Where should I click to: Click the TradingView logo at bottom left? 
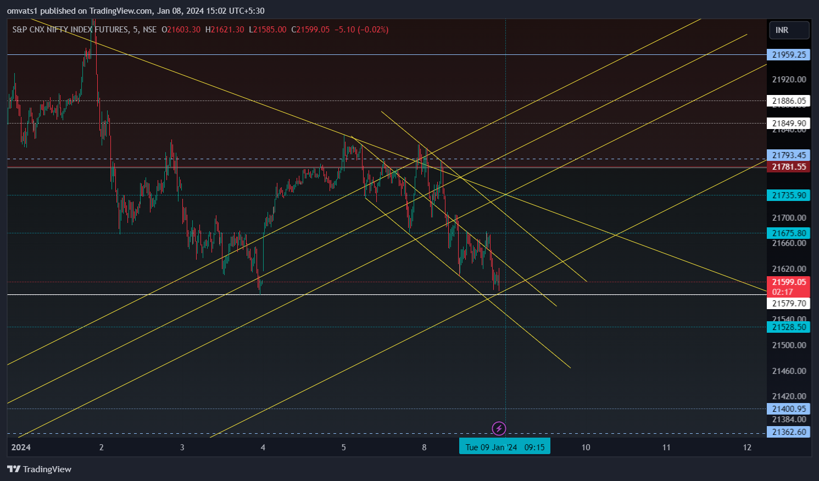pyautogui.click(x=39, y=469)
